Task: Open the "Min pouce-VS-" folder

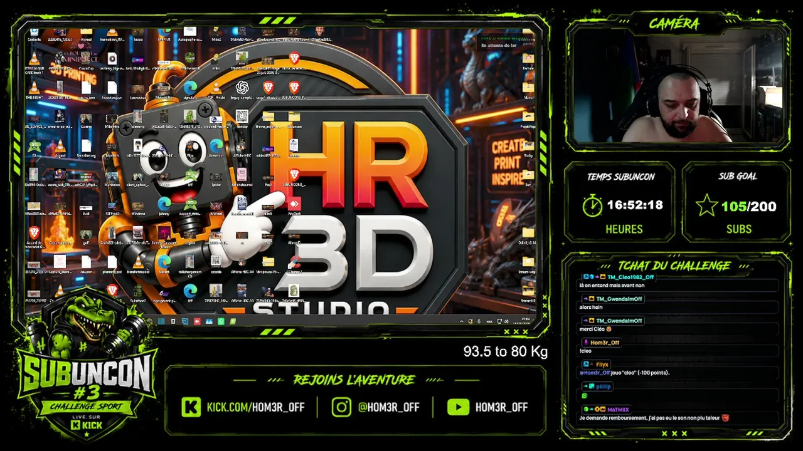Action: click(x=268, y=264)
